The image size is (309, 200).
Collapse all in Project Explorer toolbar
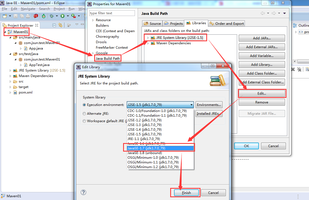click(54, 25)
